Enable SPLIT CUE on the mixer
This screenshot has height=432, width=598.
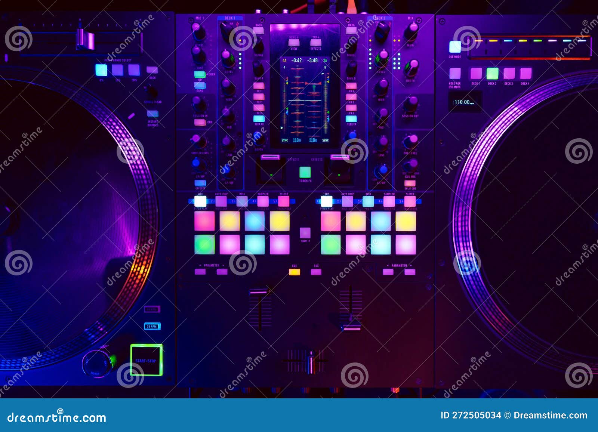pos(410,183)
